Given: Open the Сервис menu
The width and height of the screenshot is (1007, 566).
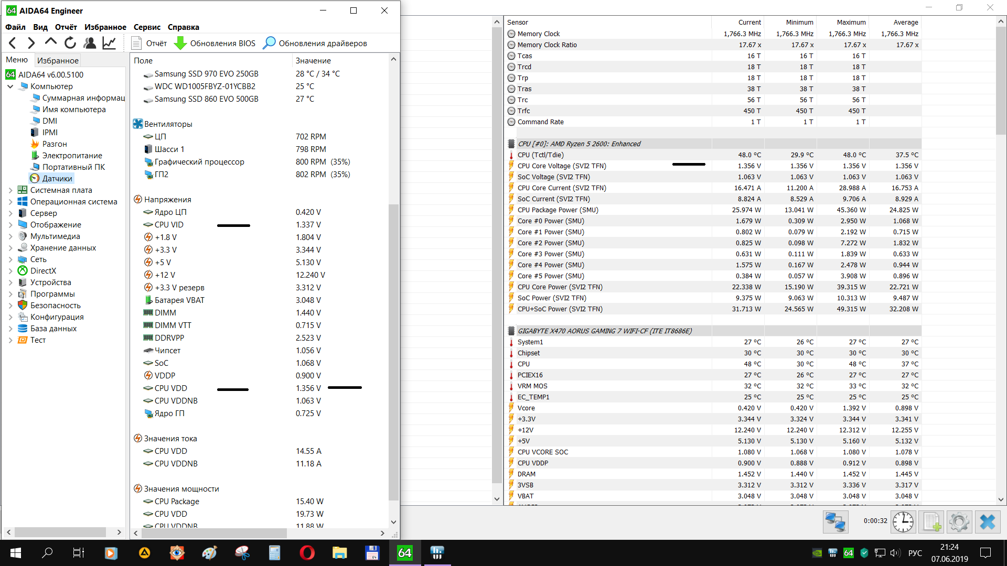Looking at the screenshot, I should click(147, 27).
